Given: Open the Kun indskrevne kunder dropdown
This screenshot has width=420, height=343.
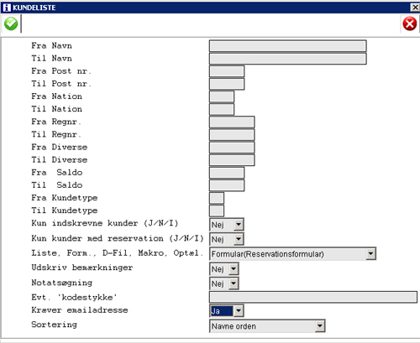Looking at the screenshot, I should (x=239, y=224).
